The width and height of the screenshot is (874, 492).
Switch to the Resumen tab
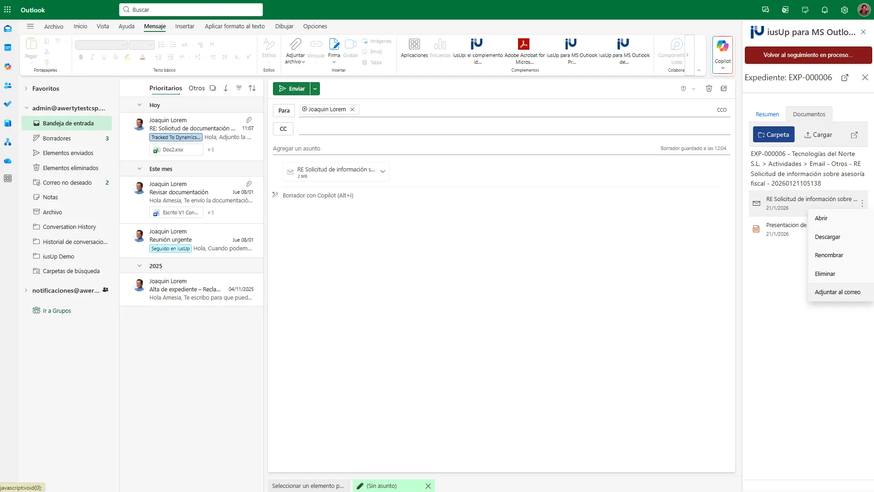767,114
